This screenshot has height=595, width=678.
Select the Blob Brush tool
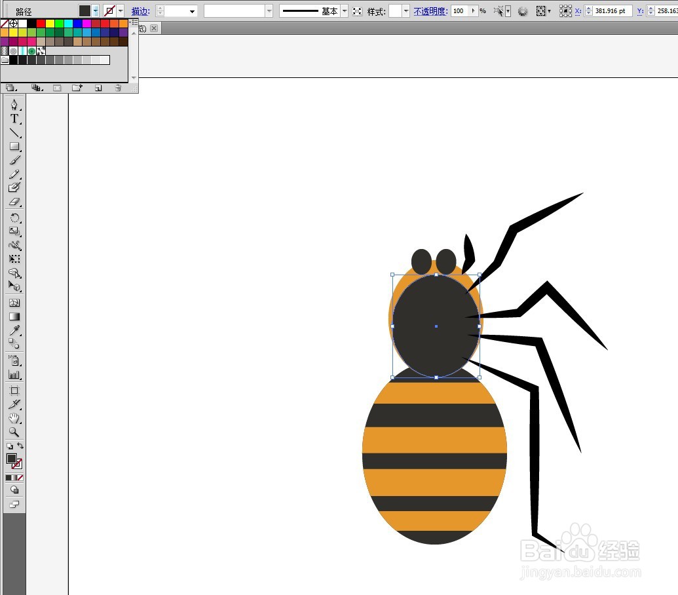tap(14, 187)
